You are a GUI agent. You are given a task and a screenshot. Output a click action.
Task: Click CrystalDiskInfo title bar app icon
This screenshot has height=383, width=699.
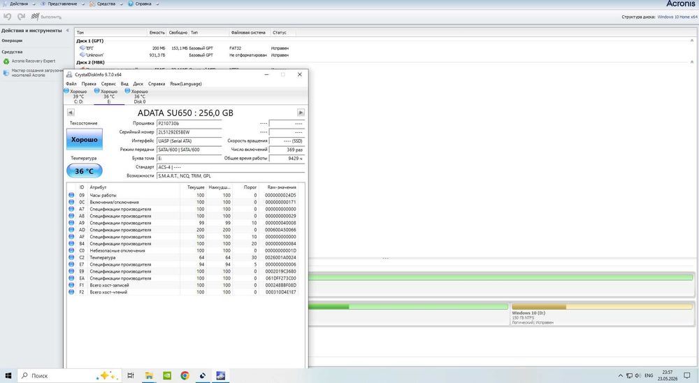[69, 75]
